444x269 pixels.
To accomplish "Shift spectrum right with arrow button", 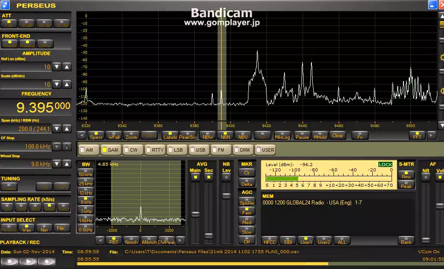I will coord(431,135).
